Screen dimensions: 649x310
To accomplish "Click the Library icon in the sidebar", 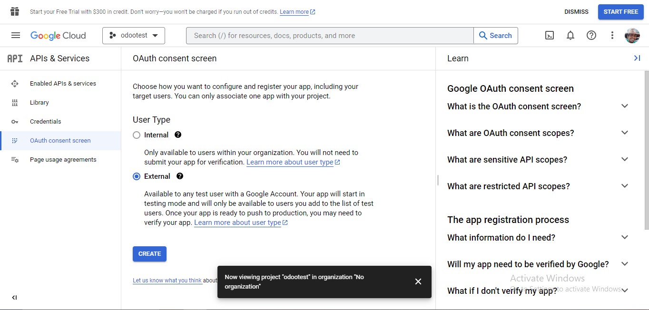I will (15, 103).
